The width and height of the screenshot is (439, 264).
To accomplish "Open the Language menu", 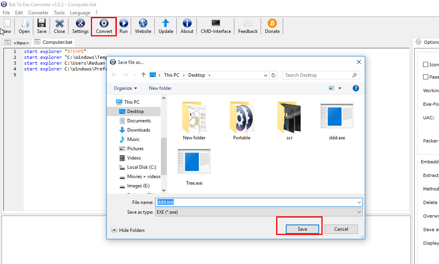I will [x=80, y=13].
